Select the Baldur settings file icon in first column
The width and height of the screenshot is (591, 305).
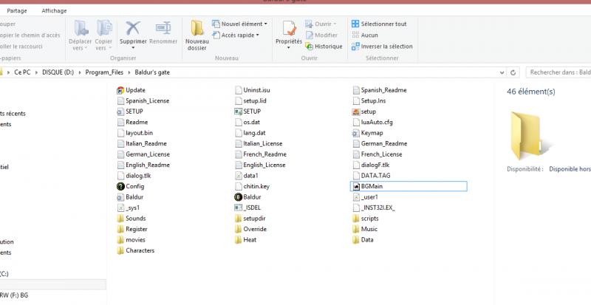click(x=120, y=196)
